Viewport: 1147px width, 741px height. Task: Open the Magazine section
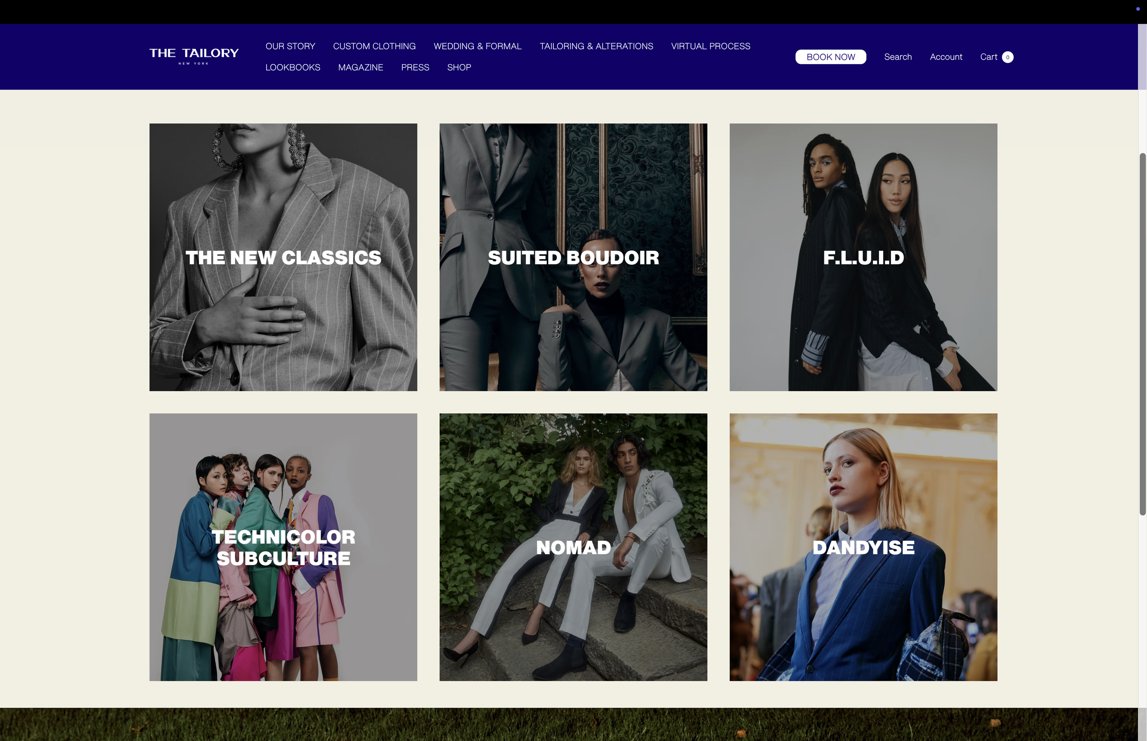click(361, 67)
